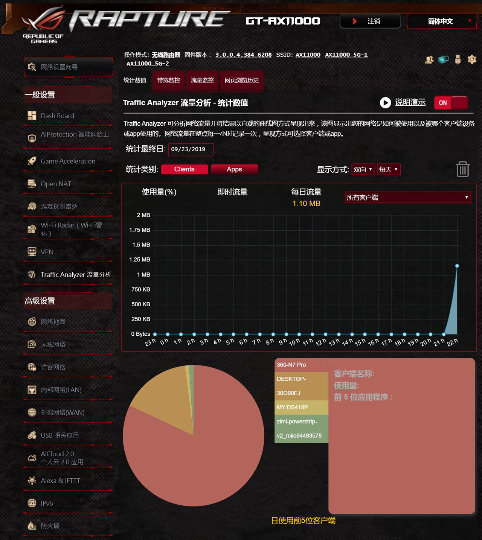Screen dimensions: 482x540
Task: Click the AX11000_5G-1 SSID link
Action: 346,55
